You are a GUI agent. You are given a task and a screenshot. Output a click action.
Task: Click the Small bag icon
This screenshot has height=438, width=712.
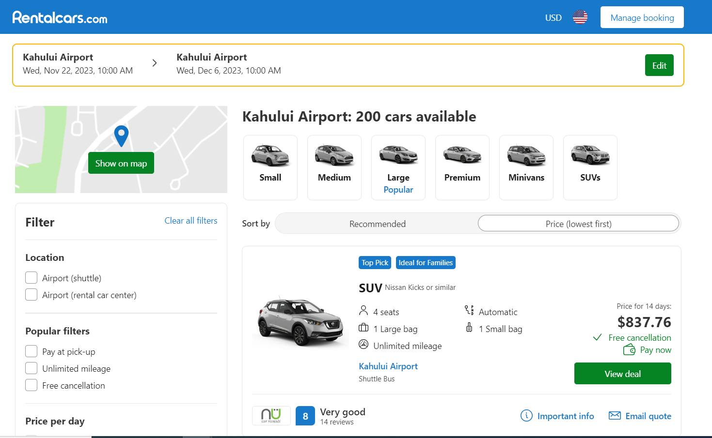coord(469,328)
